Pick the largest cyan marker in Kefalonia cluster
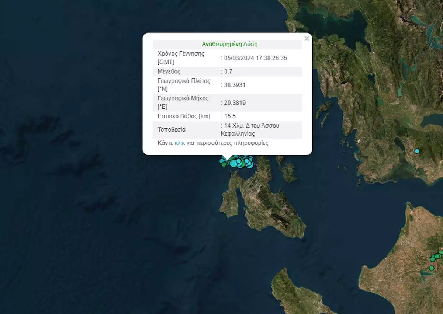Viewport: 443px width, 314px height. pos(233,163)
